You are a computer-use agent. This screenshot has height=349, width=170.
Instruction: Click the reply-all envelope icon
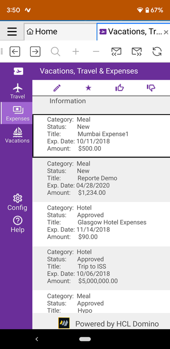coord(116,51)
